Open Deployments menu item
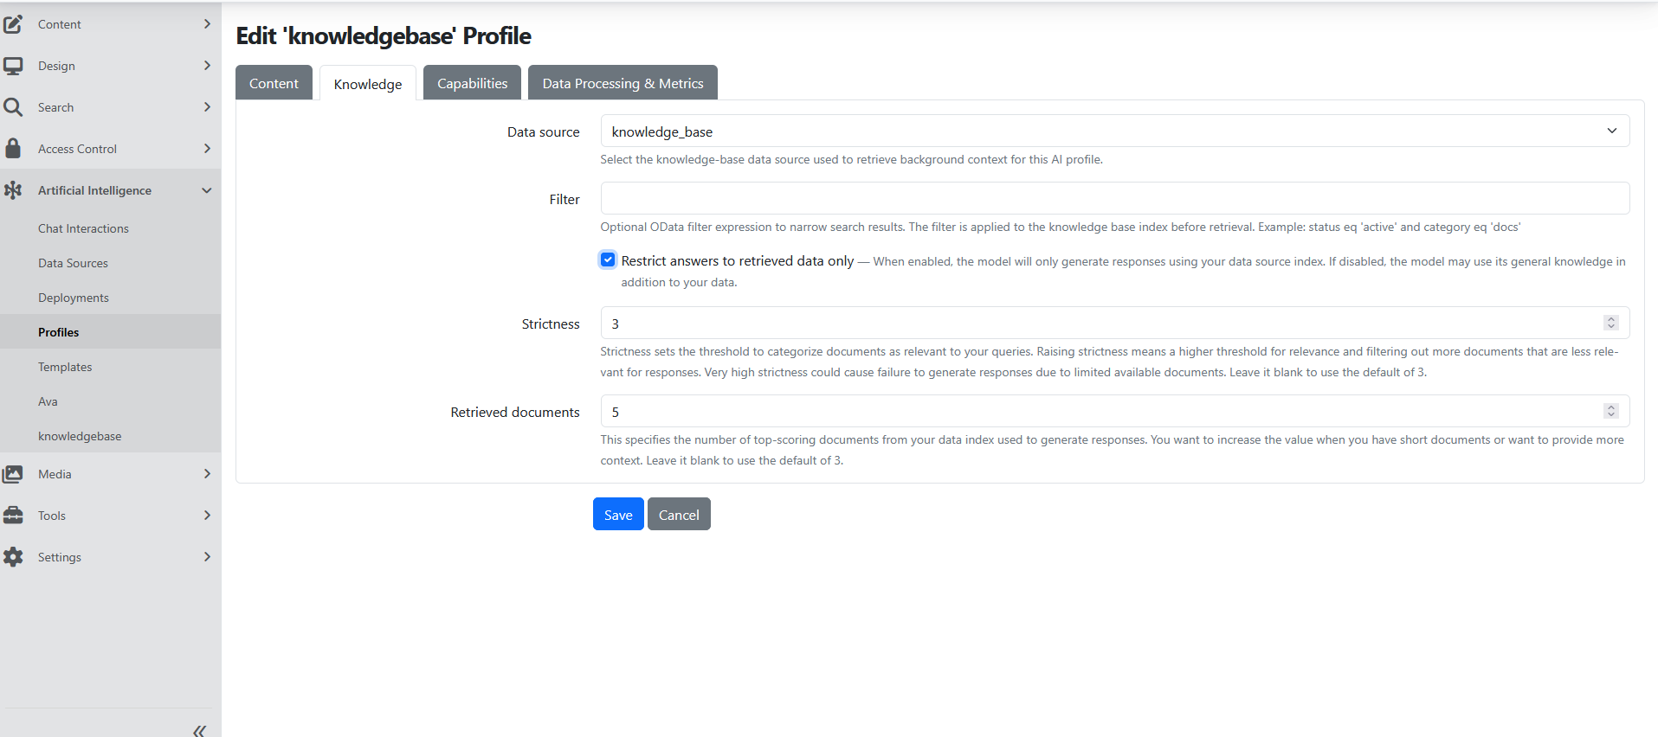 (x=74, y=298)
